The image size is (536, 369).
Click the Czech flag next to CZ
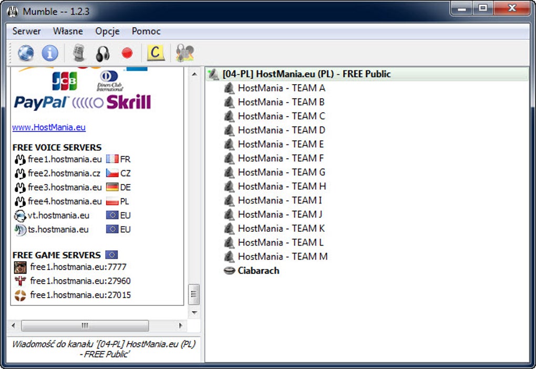click(x=112, y=173)
